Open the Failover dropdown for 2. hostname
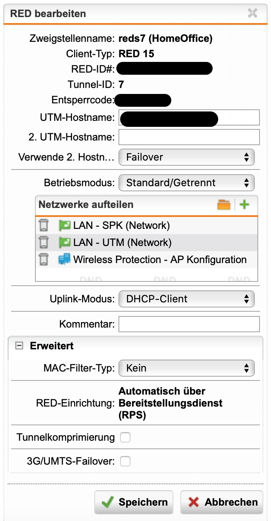 click(x=187, y=157)
